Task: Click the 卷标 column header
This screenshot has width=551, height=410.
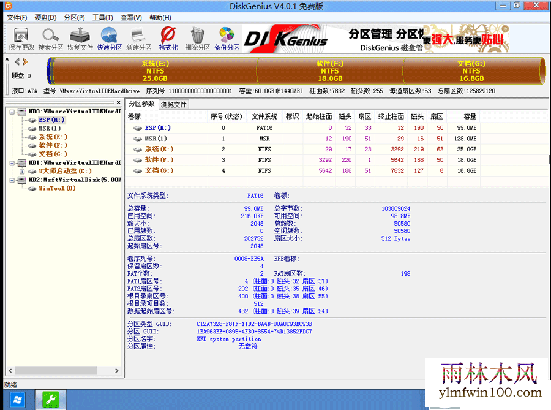Action: tap(167, 116)
